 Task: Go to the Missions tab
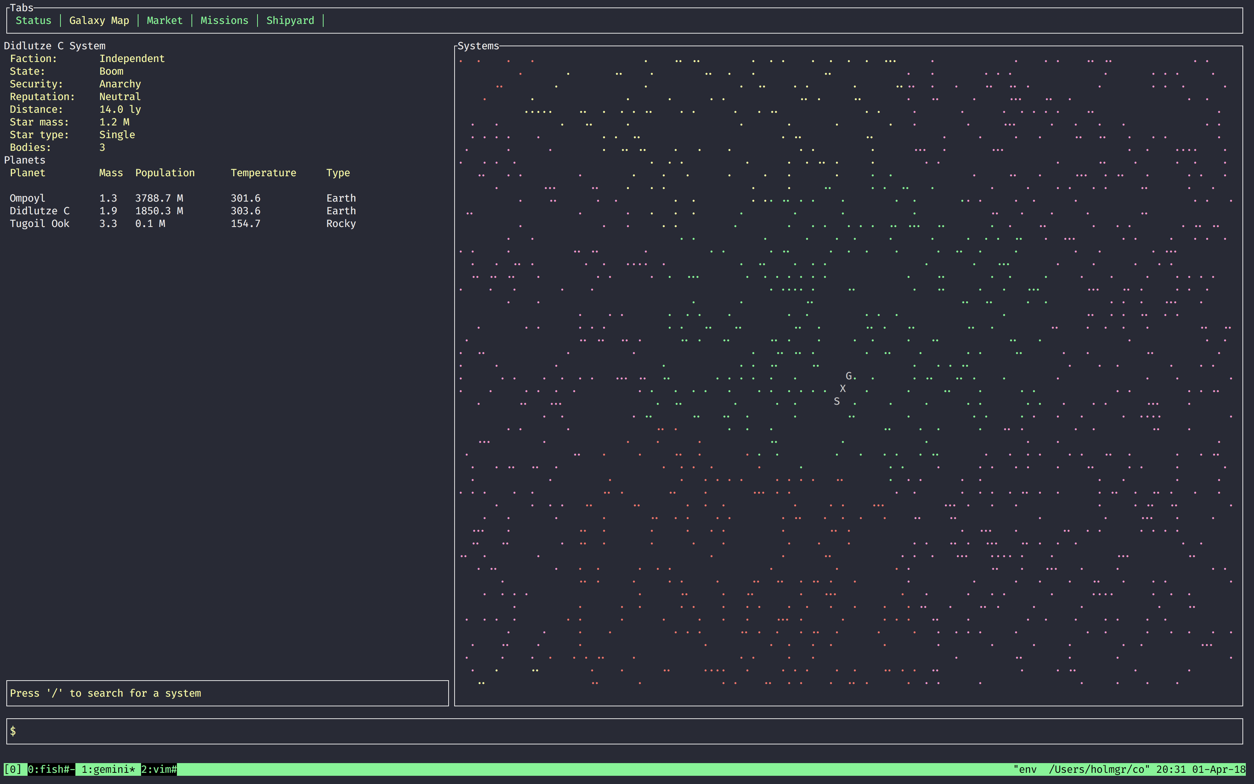coord(224,21)
